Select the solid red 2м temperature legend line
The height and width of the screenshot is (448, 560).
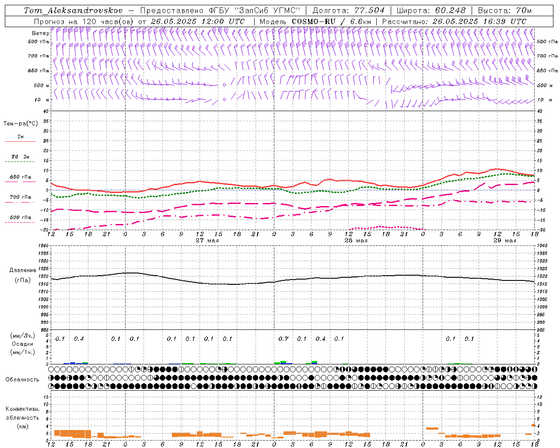click(20, 142)
